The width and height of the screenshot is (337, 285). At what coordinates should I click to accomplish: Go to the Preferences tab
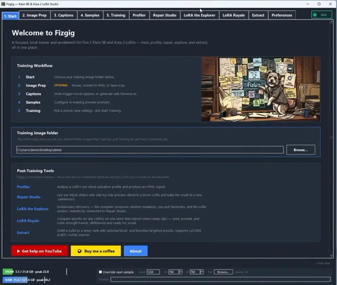pyautogui.click(x=282, y=15)
